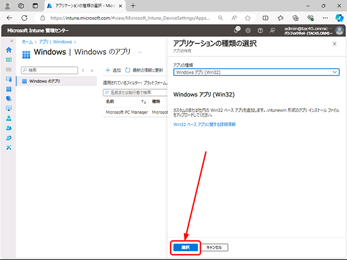This screenshot has height=260, width=347.
Task: Open tab actions menu icon
Action: [x=35, y=6]
